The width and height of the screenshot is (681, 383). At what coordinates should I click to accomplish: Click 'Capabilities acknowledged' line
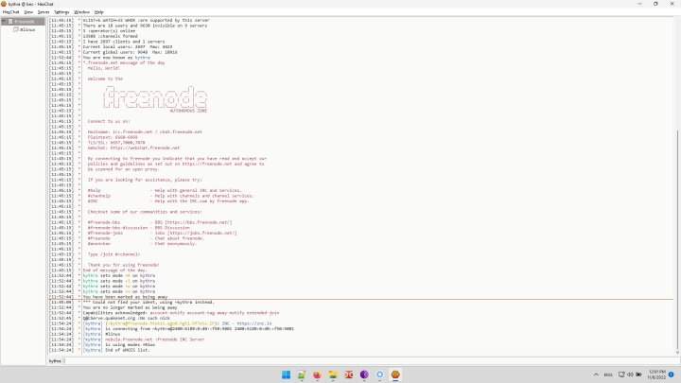tap(181, 313)
